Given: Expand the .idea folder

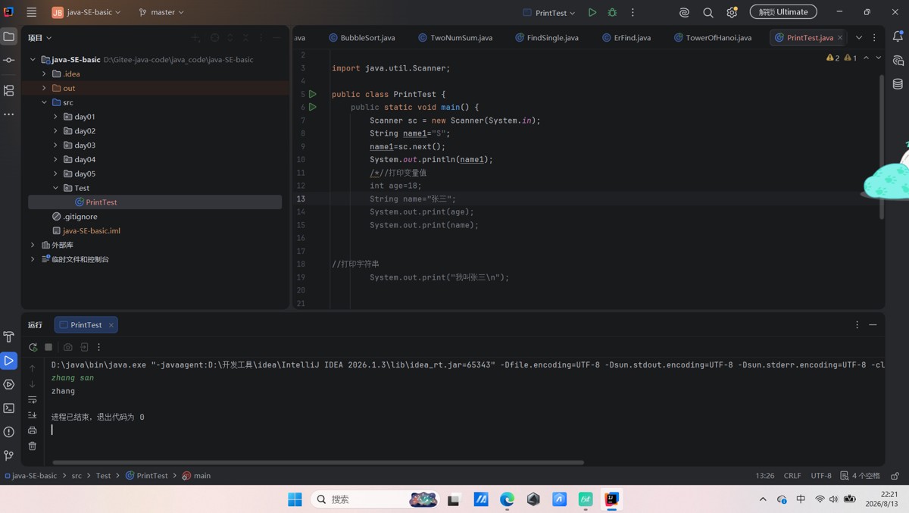Looking at the screenshot, I should click(44, 74).
